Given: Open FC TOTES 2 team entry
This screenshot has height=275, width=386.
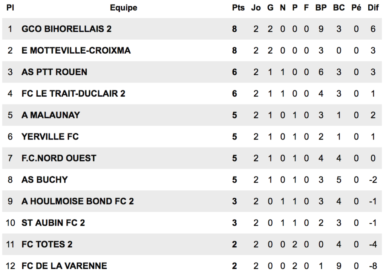Looking at the screenshot, I should coord(47,244).
